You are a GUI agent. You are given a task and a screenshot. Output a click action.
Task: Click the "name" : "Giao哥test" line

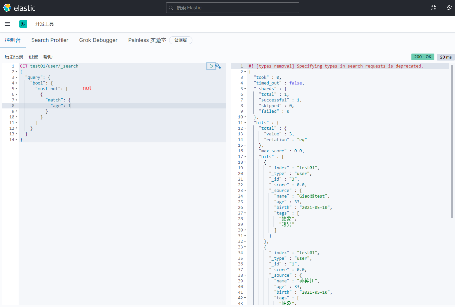coord(302,196)
